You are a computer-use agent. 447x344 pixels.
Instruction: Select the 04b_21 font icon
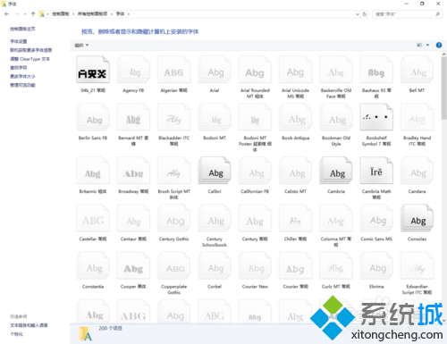(x=93, y=70)
